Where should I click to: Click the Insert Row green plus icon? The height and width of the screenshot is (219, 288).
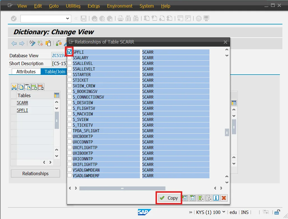pos(34,87)
